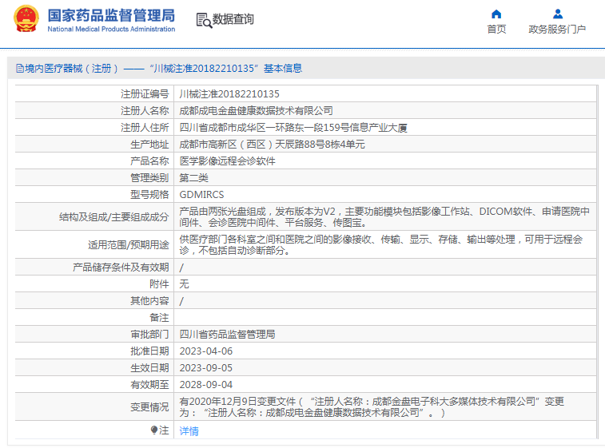Open the 详情 details link

click(189, 430)
